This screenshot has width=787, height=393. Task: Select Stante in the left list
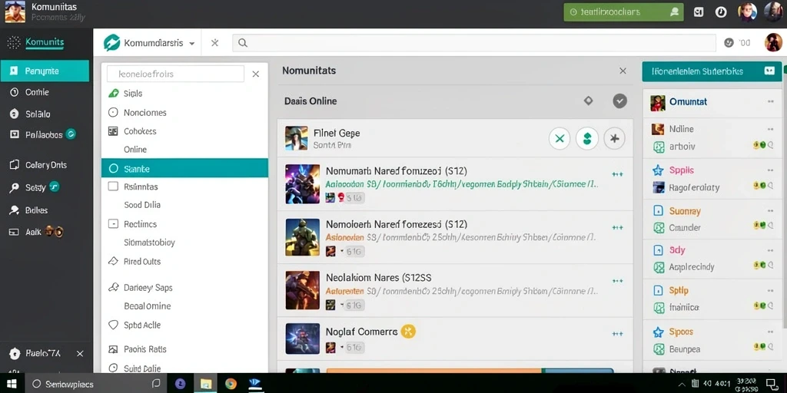pyautogui.click(x=184, y=168)
